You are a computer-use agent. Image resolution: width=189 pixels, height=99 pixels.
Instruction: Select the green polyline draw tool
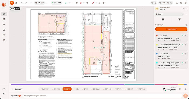pos(66,3)
